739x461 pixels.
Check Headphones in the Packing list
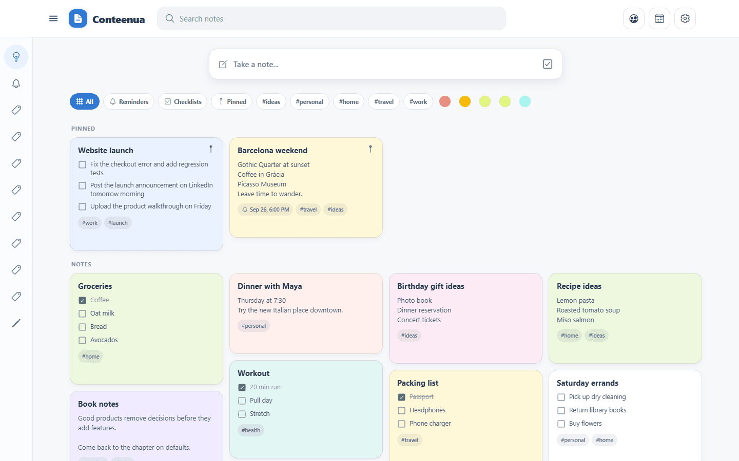point(401,410)
